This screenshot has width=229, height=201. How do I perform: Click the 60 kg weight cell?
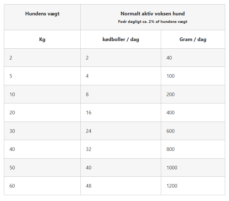pyautogui.click(x=42, y=186)
